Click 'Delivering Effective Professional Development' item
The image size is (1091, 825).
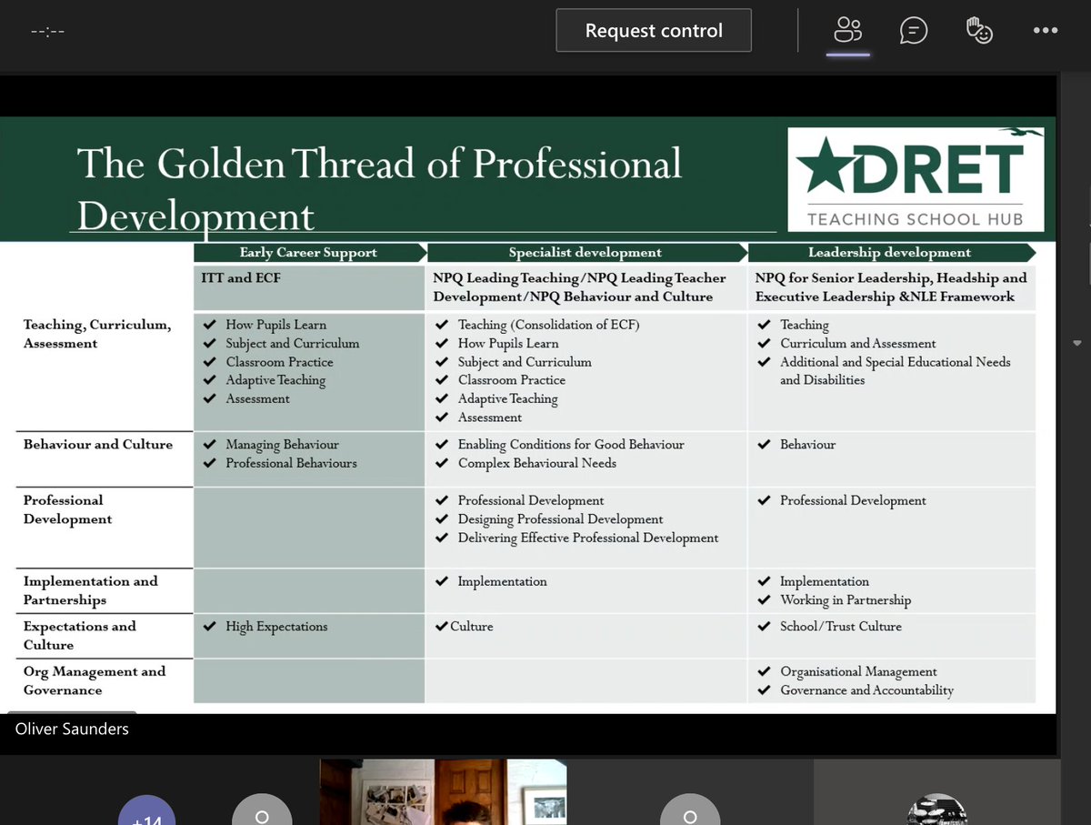click(587, 538)
